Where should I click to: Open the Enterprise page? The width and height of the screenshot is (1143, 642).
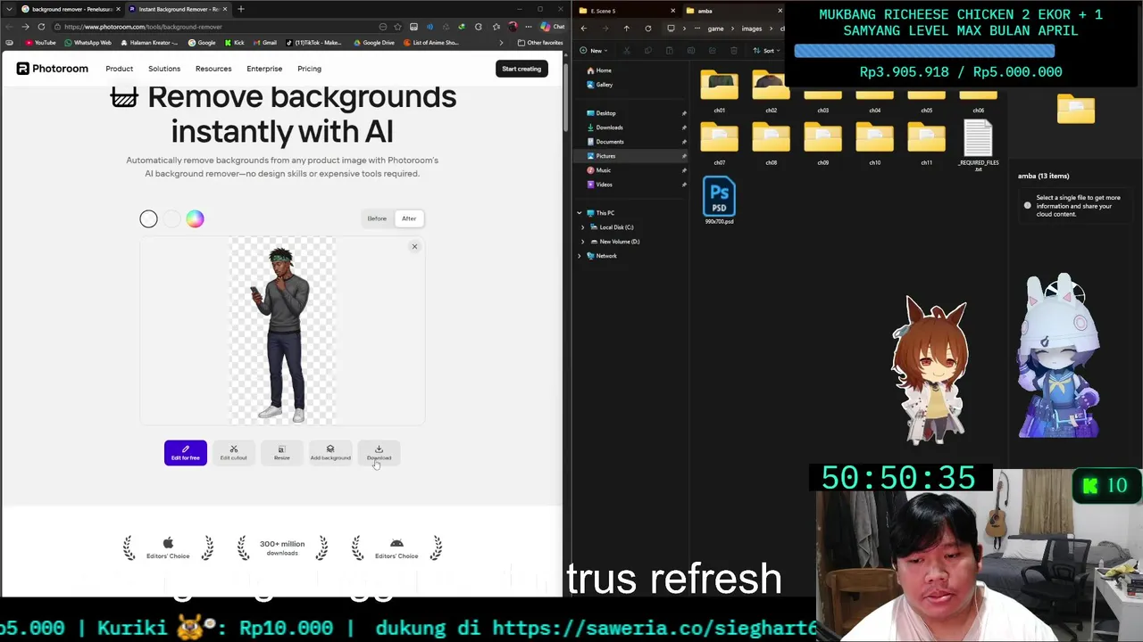click(x=264, y=69)
